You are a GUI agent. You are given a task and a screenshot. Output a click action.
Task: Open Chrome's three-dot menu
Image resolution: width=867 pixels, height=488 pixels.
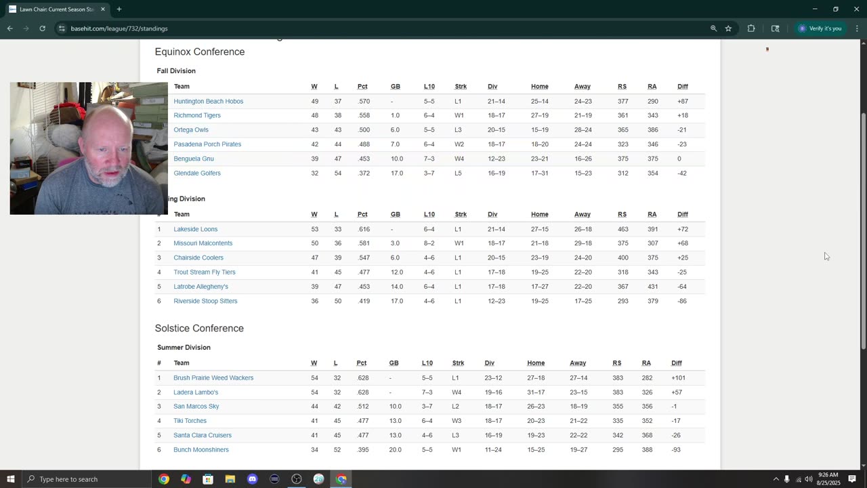coord(857,28)
